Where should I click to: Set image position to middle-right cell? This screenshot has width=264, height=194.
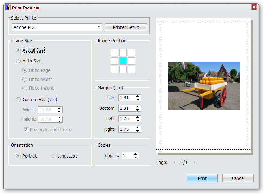click(131, 61)
